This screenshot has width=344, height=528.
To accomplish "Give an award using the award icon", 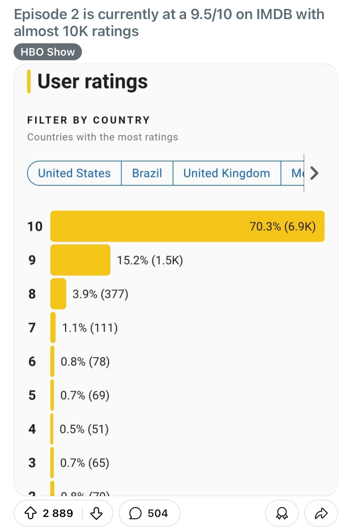I will [281, 514].
